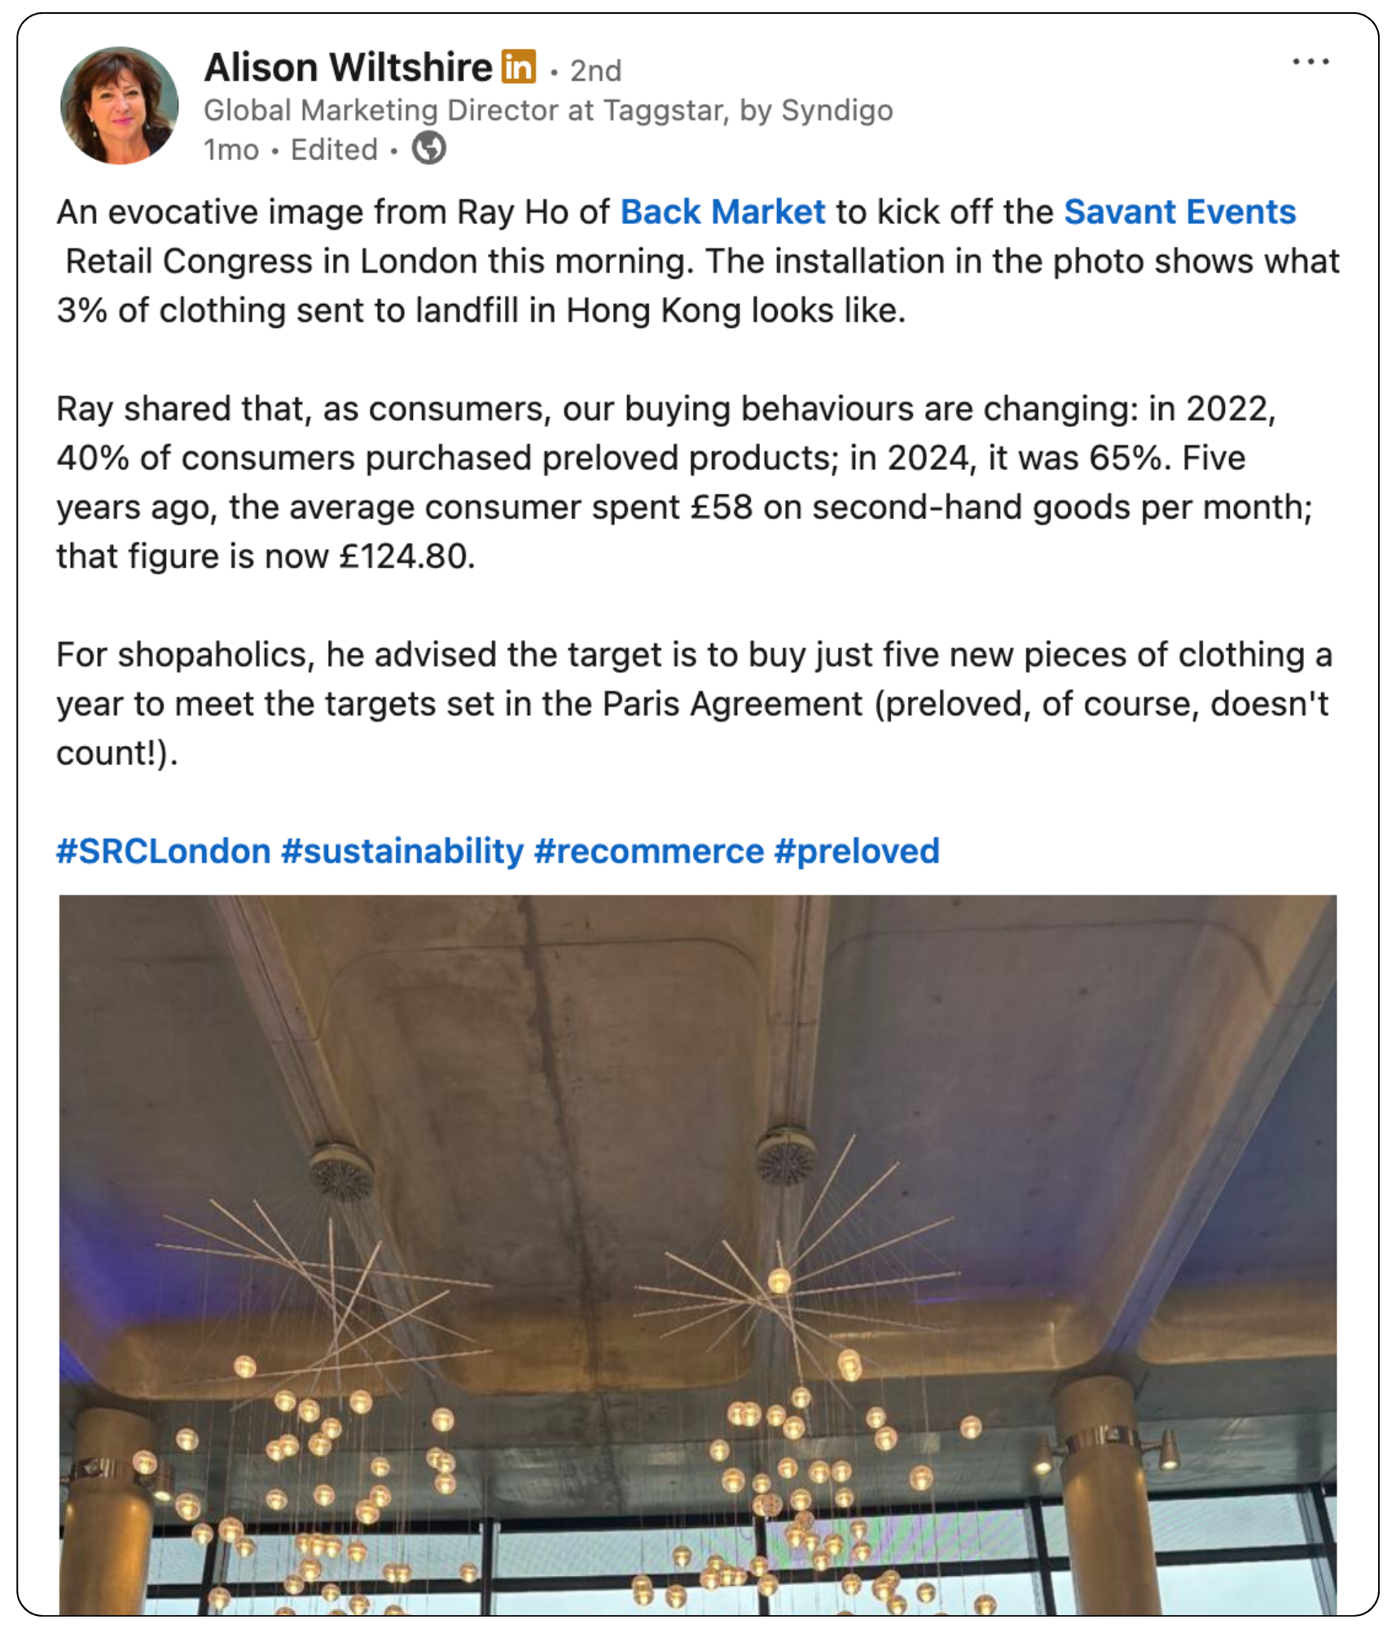Follow the Savant Events link

pyautogui.click(x=1179, y=213)
